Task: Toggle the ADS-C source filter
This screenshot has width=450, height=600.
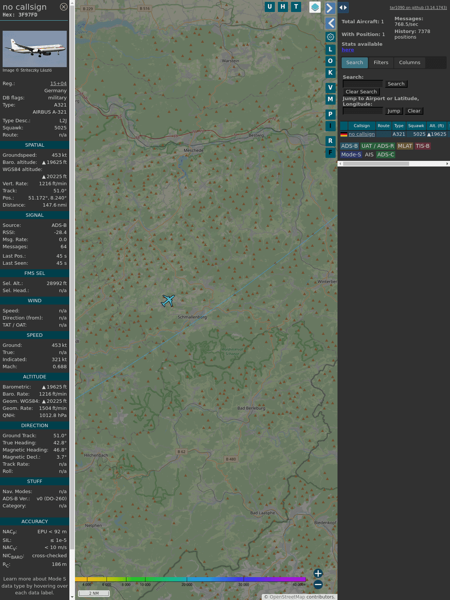Action: coord(386,154)
